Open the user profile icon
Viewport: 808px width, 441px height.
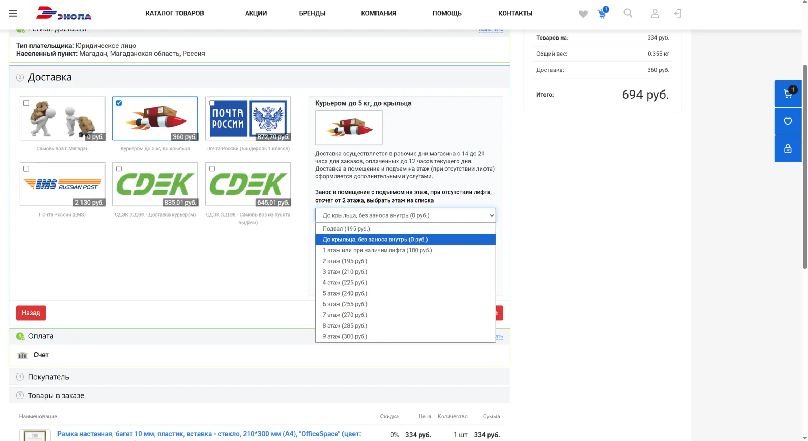pyautogui.click(x=655, y=14)
